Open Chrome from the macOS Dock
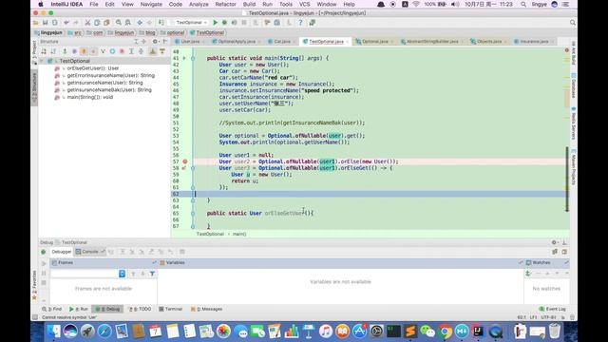Screen dimensions: 608x342 click(x=446, y=332)
